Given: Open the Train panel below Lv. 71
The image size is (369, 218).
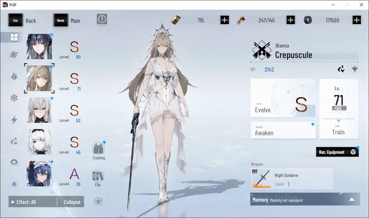Looking at the screenshot, I should point(339,132).
